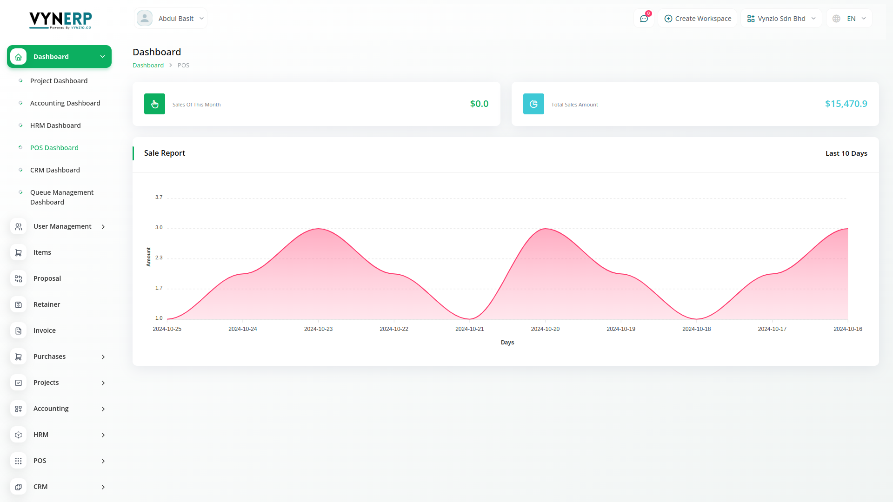Open the Vynzio Sdn Bhd workspace dropdown

(x=781, y=19)
